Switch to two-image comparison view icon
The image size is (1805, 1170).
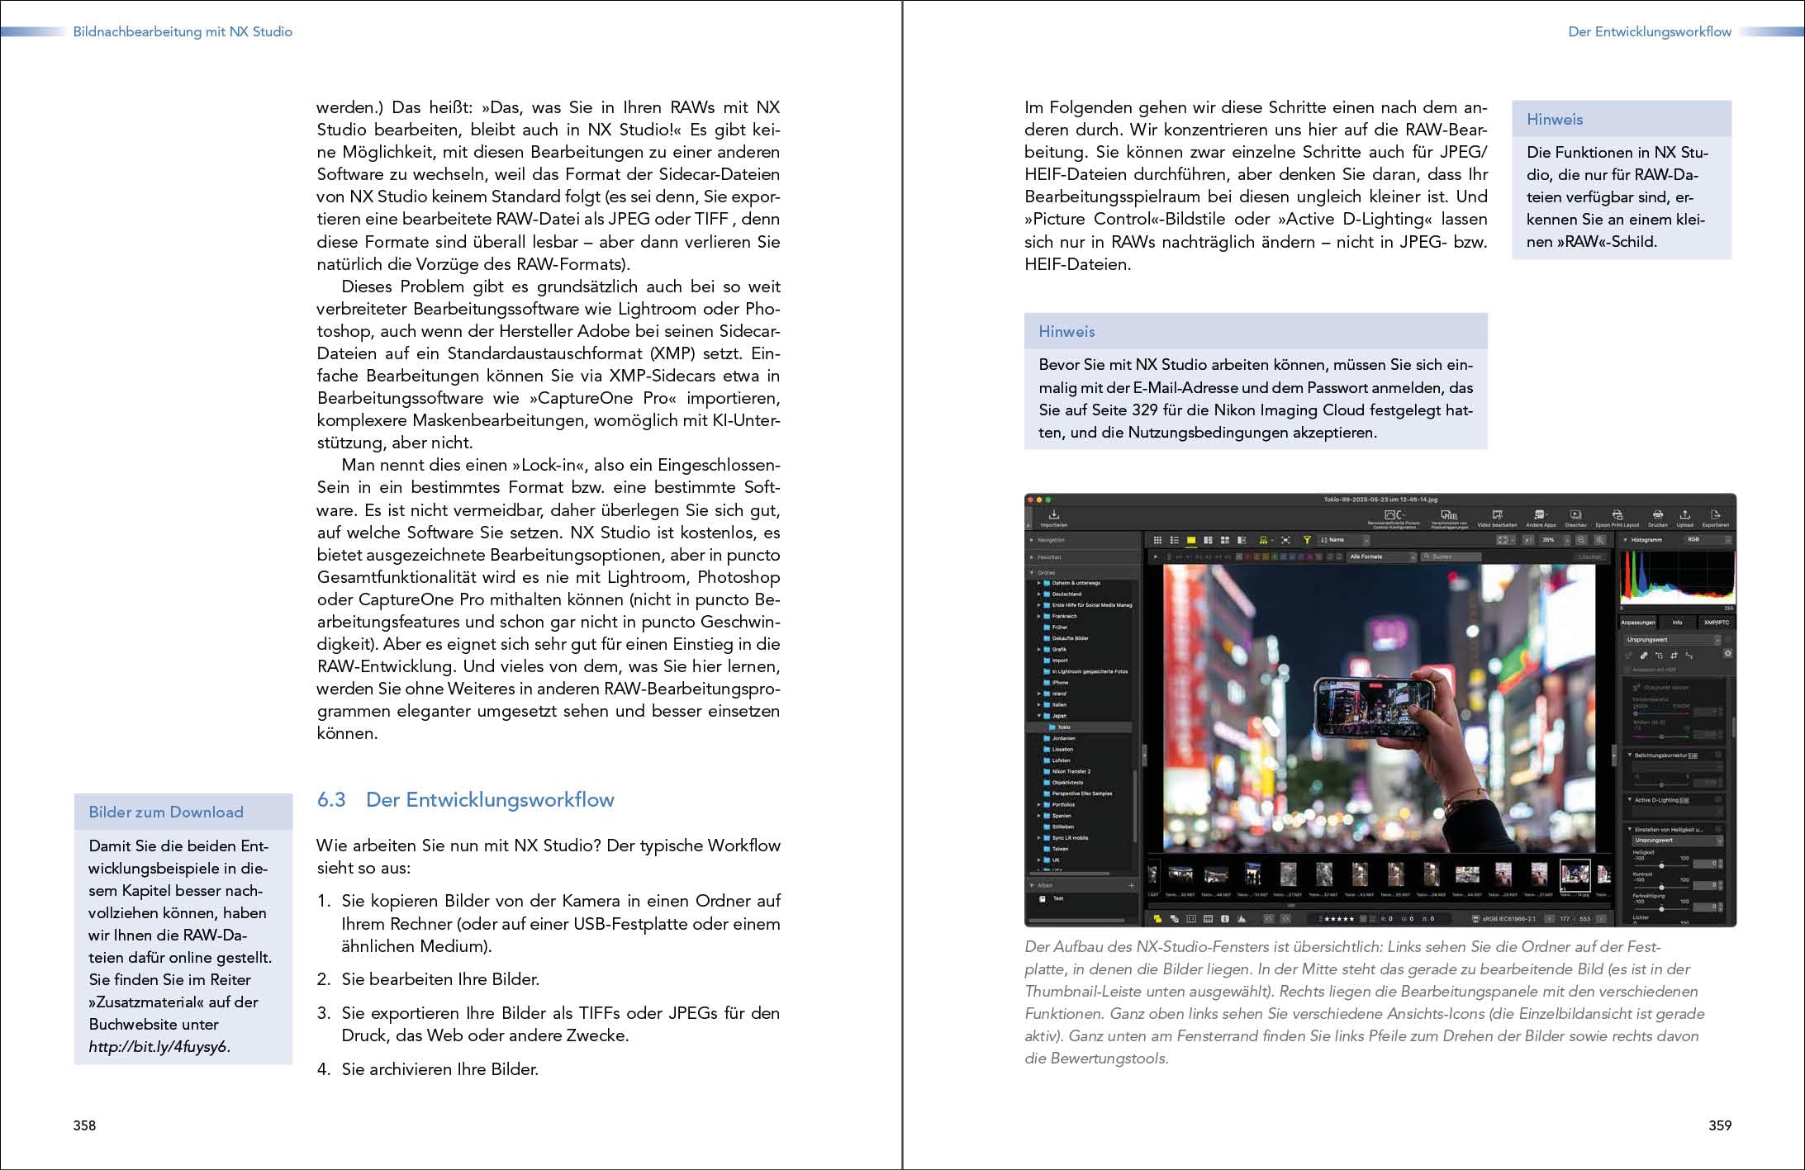point(1208,540)
